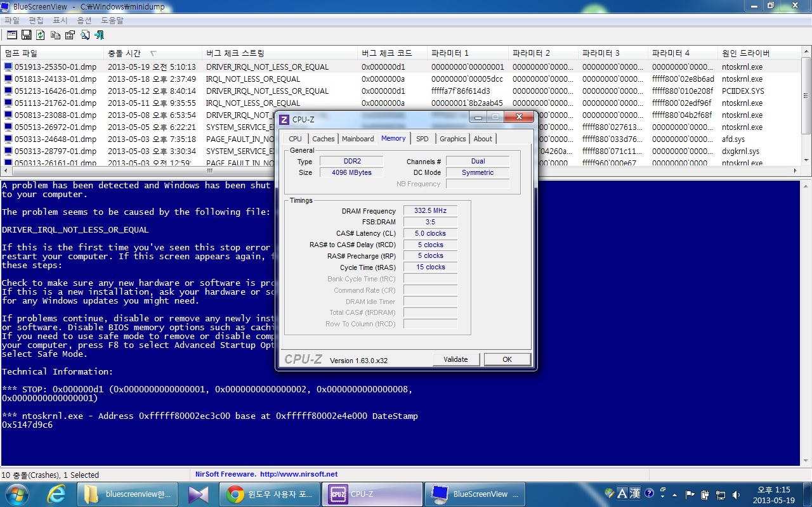Viewport: 812px width, 507px height.
Task: Click the BlueScreenView title bar icon
Action: point(6,6)
